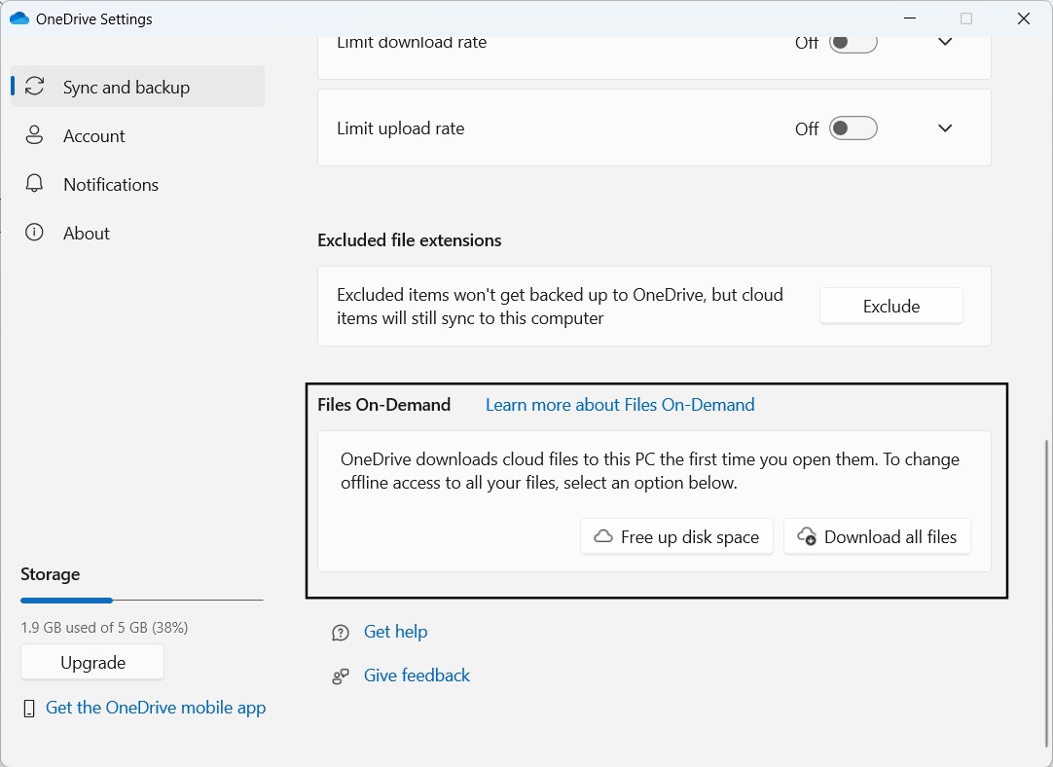The width and height of the screenshot is (1053, 767).
Task: Click the OneDrive Settings window title
Action: click(94, 18)
